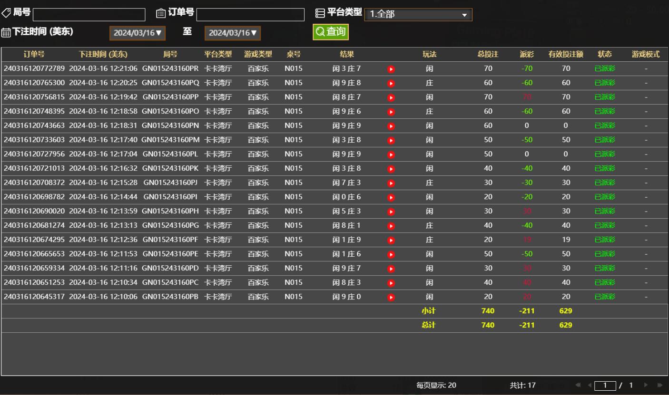Screen dimensions: 669x395
Task: Click bet time 2024-03-16 12:15:28
Action: [103, 183]
